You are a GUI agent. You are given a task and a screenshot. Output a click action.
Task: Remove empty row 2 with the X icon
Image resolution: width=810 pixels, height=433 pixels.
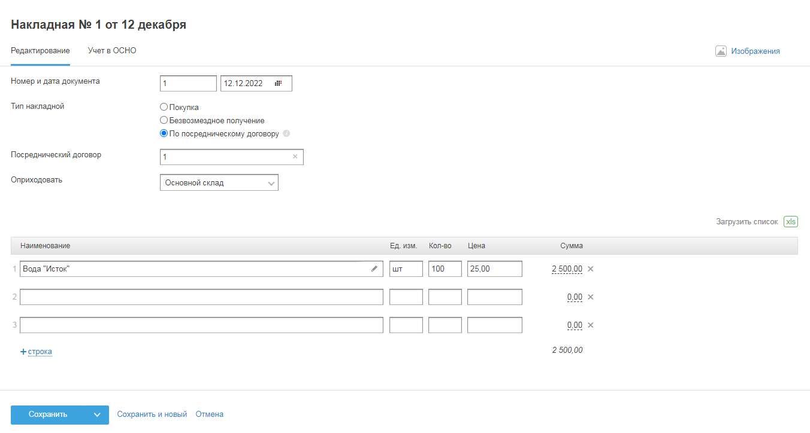pyautogui.click(x=590, y=297)
